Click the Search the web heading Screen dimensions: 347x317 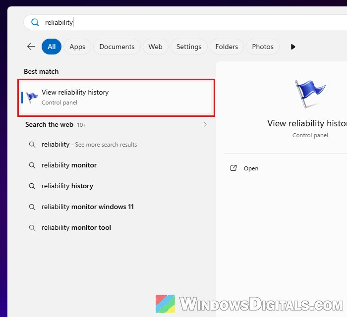click(49, 124)
